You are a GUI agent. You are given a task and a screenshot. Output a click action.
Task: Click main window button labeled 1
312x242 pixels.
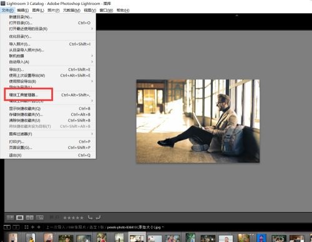pos(7,227)
